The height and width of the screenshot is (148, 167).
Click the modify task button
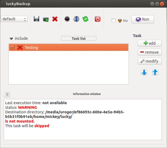[x=150, y=61]
